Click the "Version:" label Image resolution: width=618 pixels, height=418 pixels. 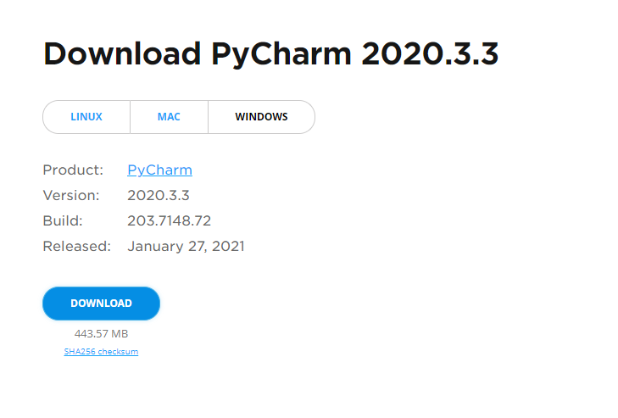point(71,195)
